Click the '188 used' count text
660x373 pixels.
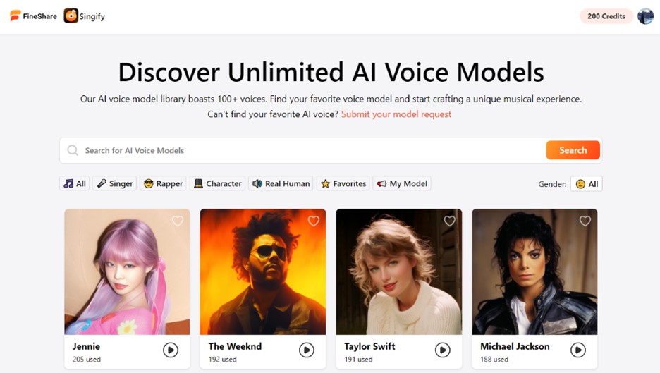494,360
